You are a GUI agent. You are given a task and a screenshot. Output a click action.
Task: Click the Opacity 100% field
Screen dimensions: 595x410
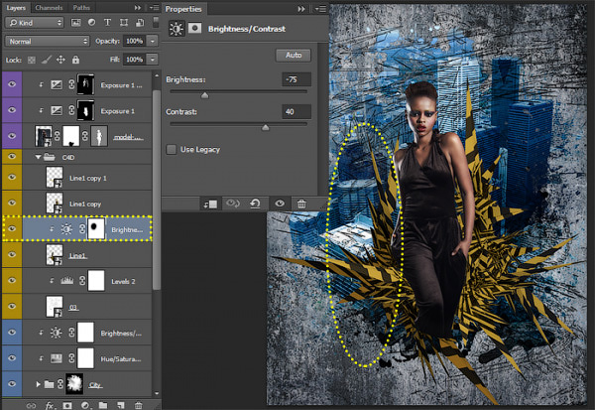(134, 41)
